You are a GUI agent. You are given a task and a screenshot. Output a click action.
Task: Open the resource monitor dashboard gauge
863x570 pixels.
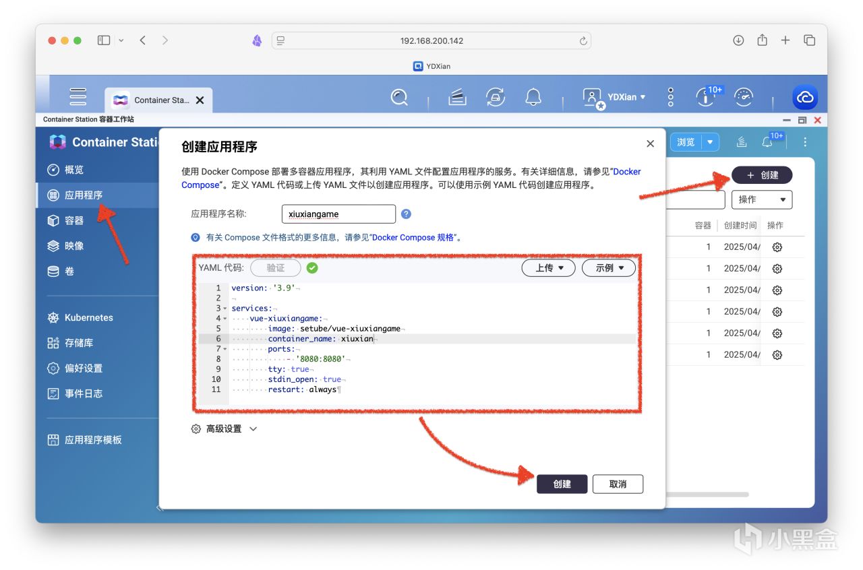tap(744, 97)
